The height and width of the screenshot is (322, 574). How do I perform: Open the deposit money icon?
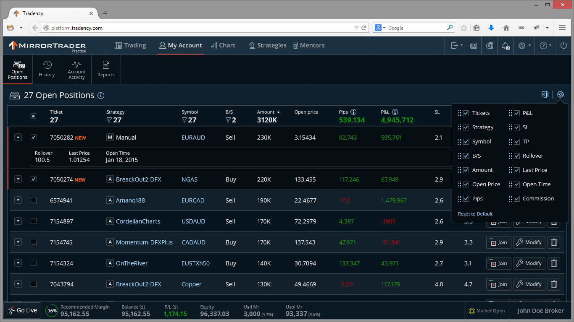[x=490, y=46]
